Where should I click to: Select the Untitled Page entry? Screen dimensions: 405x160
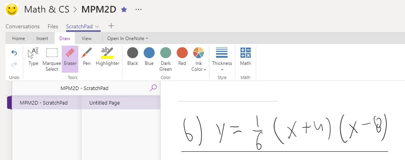(x=120, y=103)
